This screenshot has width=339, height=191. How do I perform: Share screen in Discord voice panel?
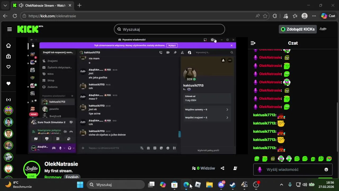[47, 139]
